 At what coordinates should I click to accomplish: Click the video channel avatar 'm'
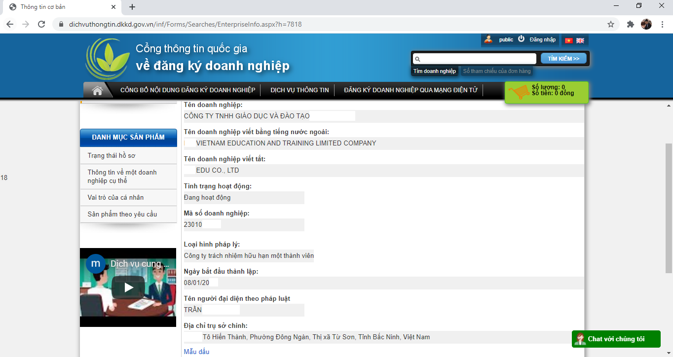tap(96, 264)
